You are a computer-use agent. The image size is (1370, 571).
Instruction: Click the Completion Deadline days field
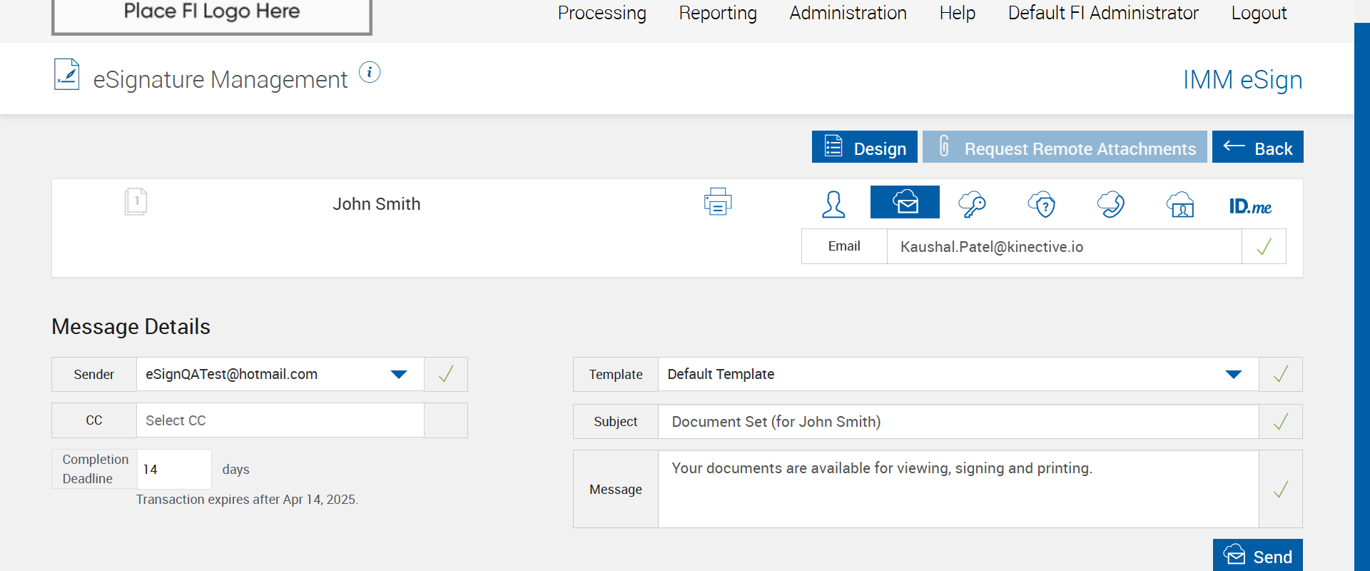click(173, 469)
